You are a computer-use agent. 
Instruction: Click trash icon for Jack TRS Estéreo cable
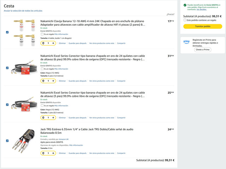click(43, 153)
